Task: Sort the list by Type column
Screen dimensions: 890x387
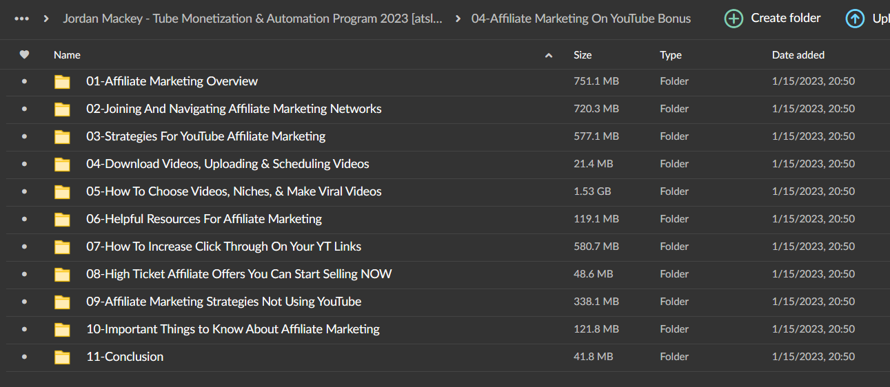Action: coord(671,55)
